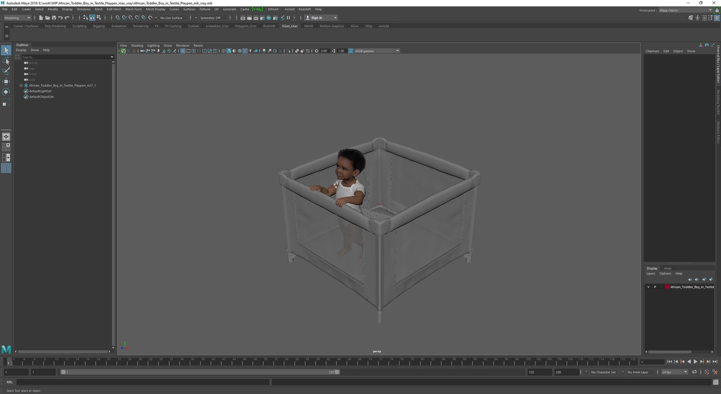Snap to grids icon
This screenshot has width=721, height=394.
tap(118, 18)
